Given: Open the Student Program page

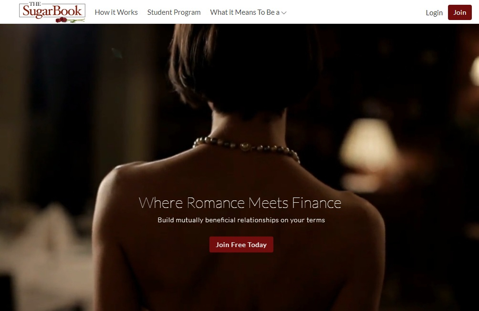Looking at the screenshot, I should coord(174,12).
